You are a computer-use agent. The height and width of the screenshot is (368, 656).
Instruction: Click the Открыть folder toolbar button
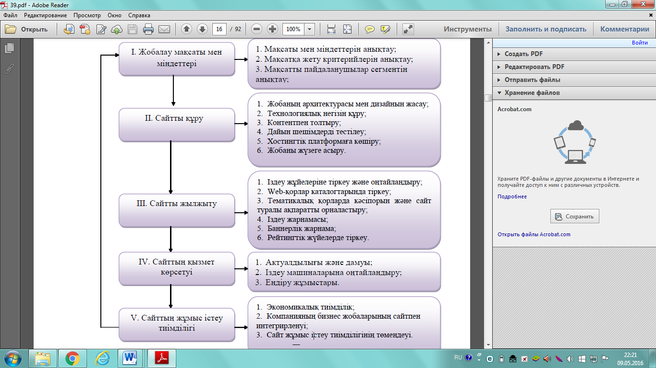pyautogui.click(x=27, y=29)
